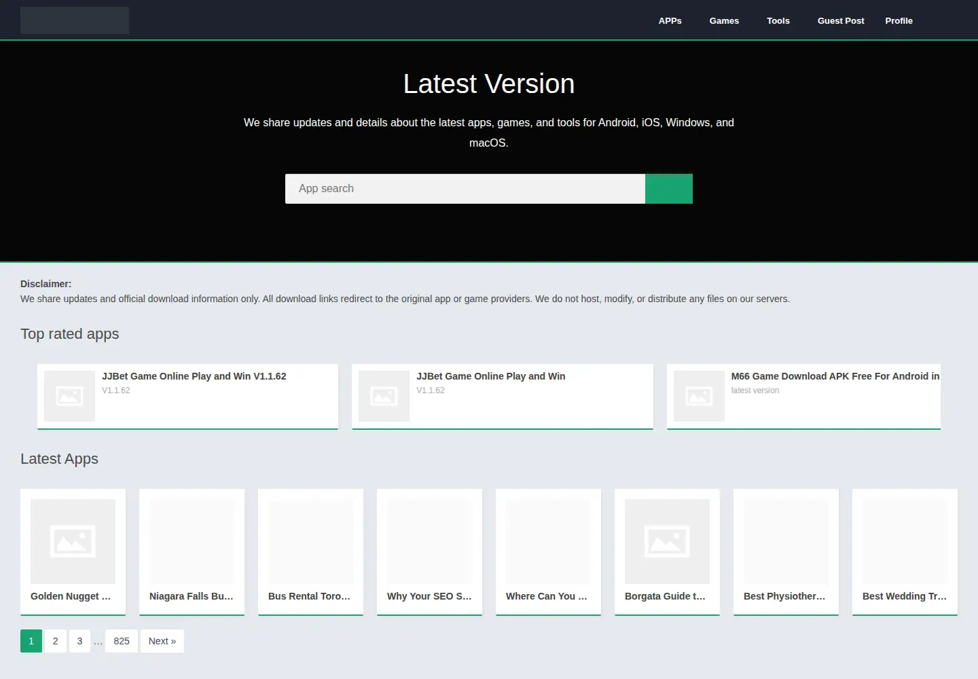The height and width of the screenshot is (679, 978).
Task: Click image icon of JJBet V1.1.62 card
Action: (69, 396)
